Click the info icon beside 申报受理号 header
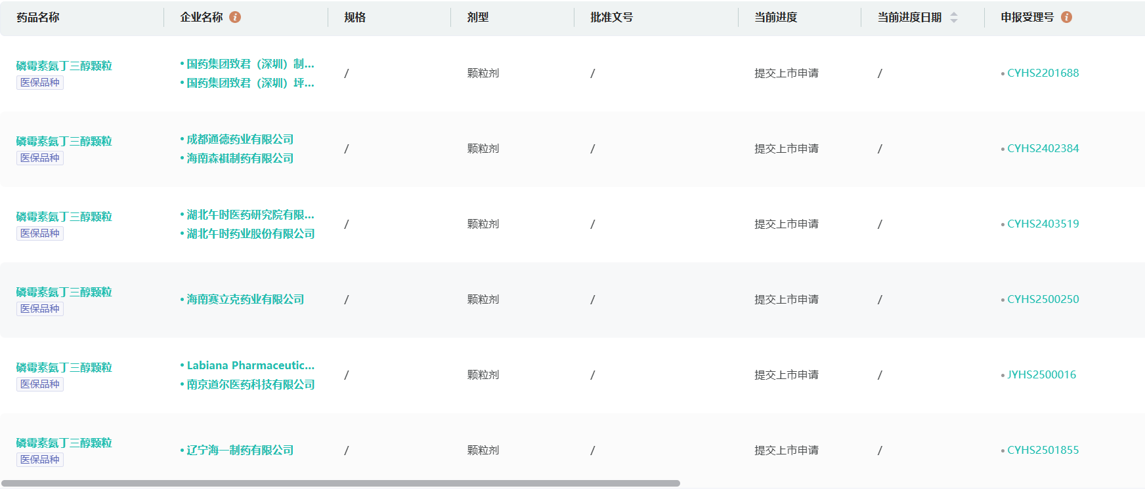1145x503 pixels. coord(1066,17)
